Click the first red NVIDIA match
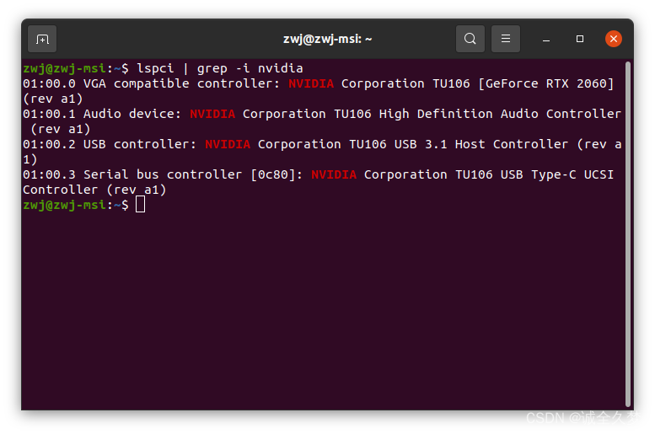Screen dimensions: 655x434 point(311,83)
